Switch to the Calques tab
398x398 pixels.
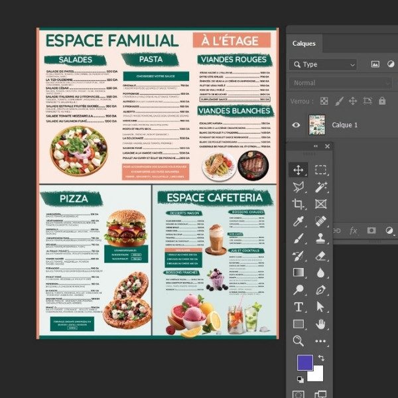pyautogui.click(x=304, y=43)
